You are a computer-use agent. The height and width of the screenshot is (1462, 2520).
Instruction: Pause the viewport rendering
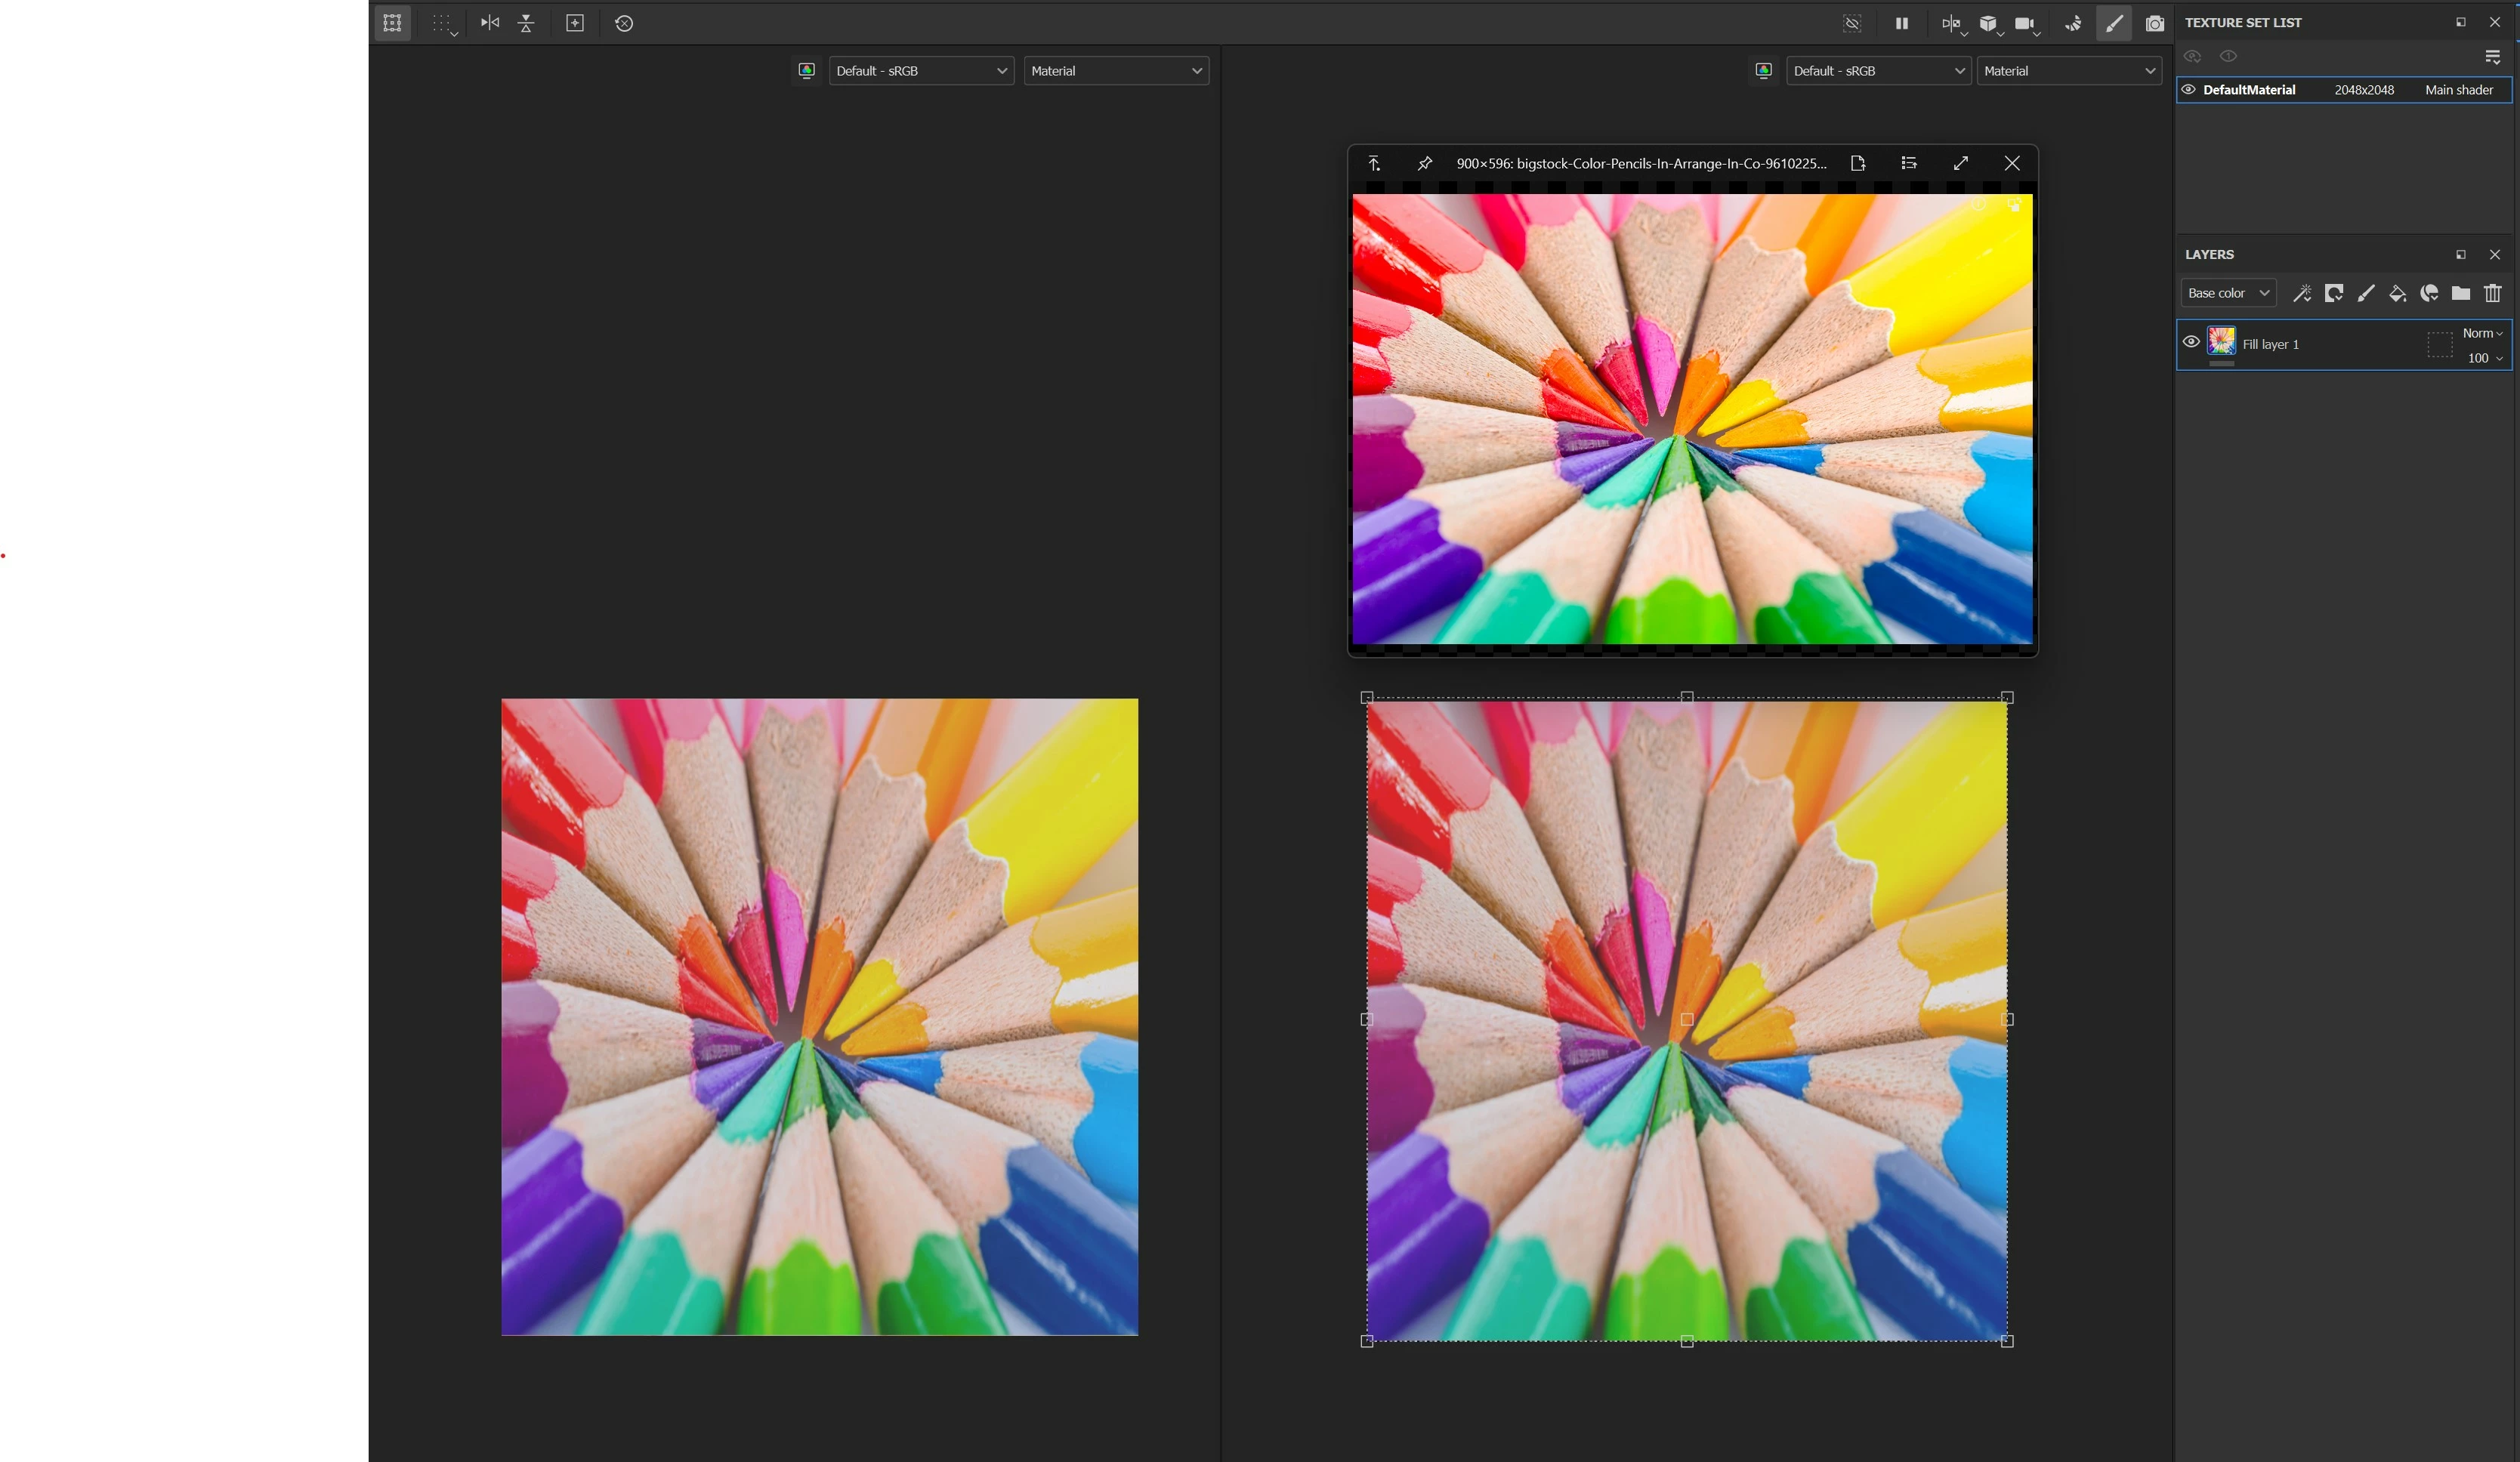point(1901,23)
